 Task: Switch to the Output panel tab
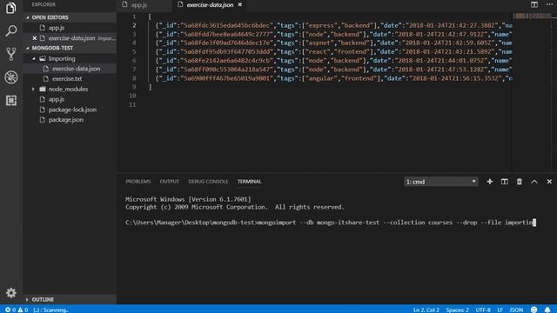click(170, 182)
